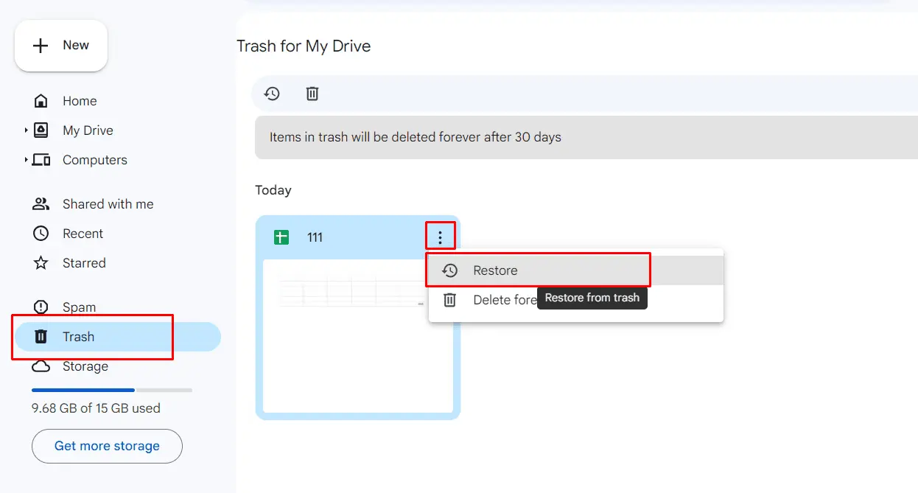The image size is (918, 493).
Task: Select the Google Sheets icon on file 111
Action: [281, 237]
